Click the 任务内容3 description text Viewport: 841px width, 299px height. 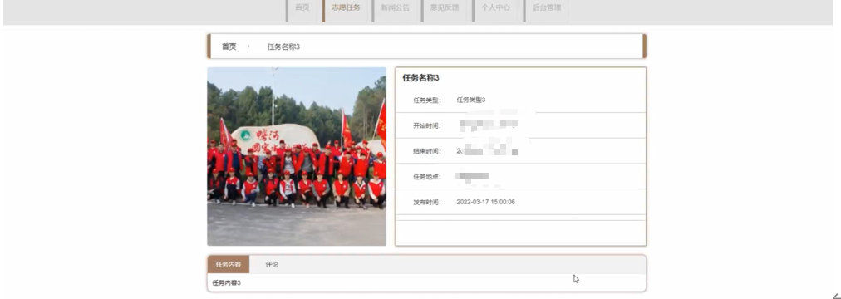click(x=226, y=283)
